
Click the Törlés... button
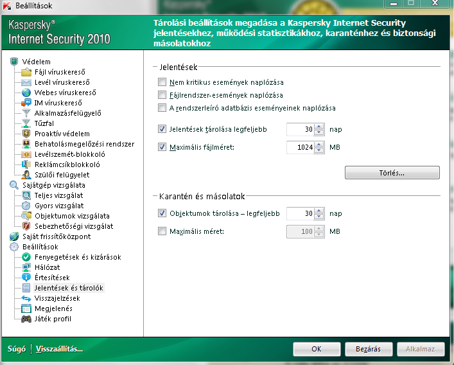[392, 173]
